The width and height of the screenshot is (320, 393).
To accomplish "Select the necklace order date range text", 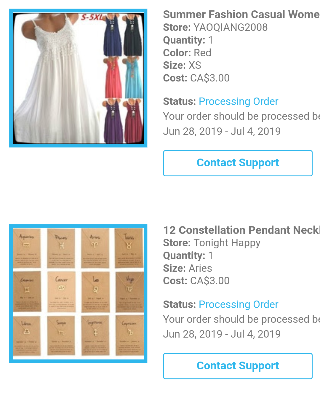I will (222, 334).
